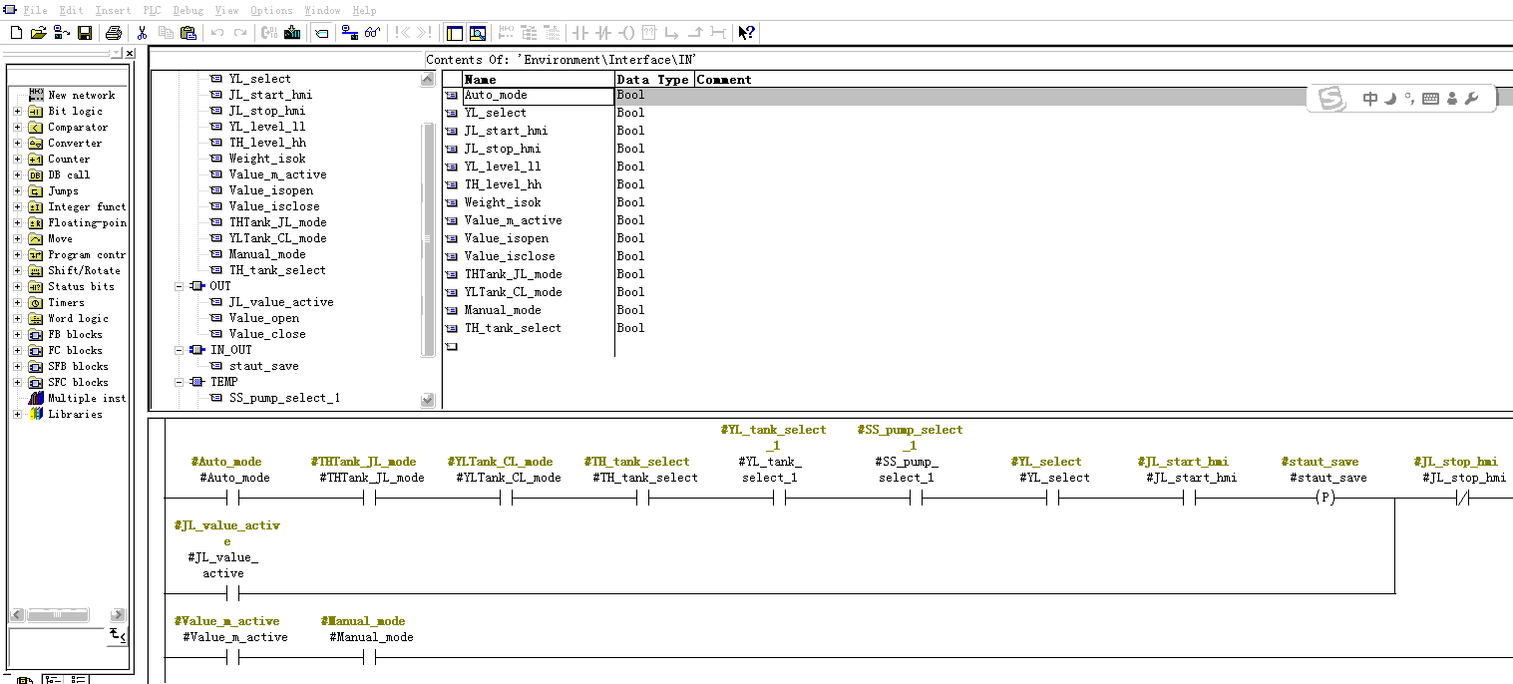This screenshot has width=1513, height=684.
Task: Click the normally open contact toolbar icon
Action: click(x=579, y=33)
